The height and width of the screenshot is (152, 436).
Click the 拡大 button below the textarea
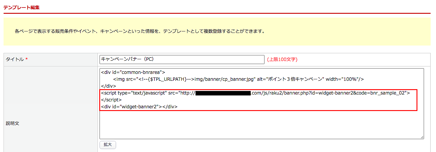pos(108,145)
